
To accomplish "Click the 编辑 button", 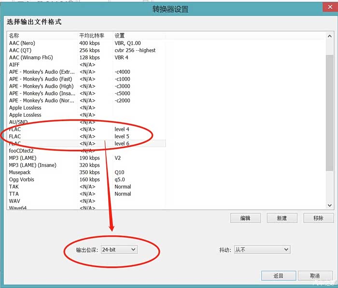I will (x=245, y=218).
